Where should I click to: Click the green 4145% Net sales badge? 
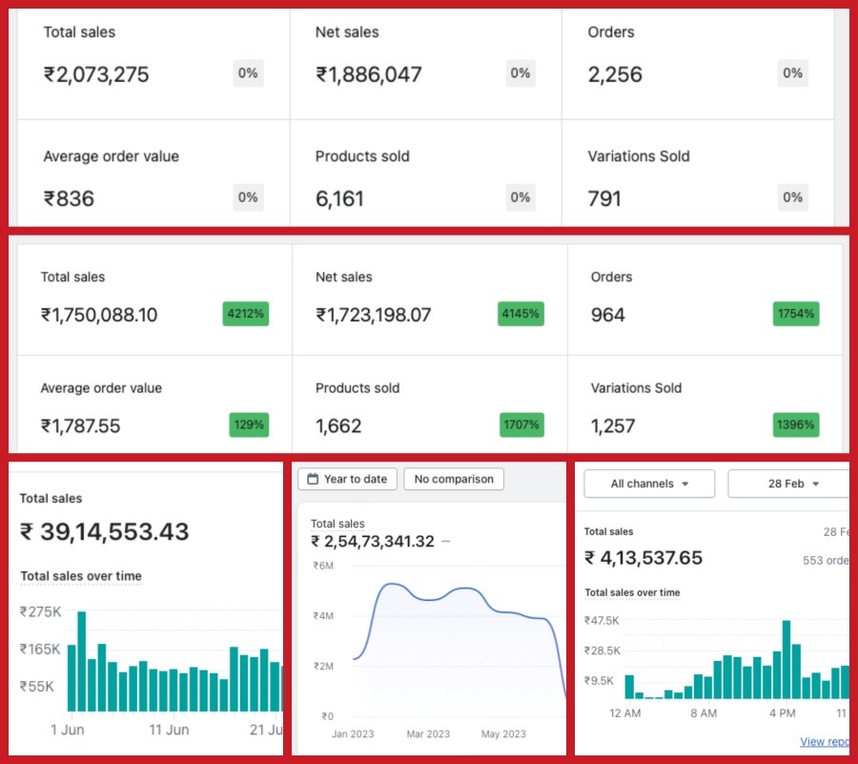point(521,314)
